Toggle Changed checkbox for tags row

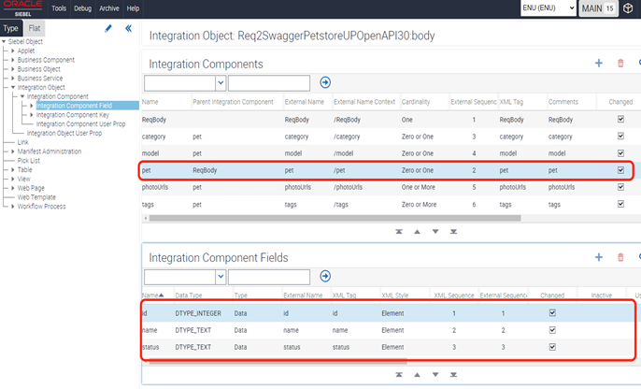pos(620,204)
